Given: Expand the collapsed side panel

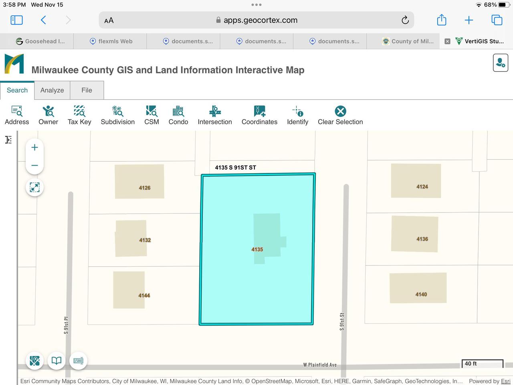Looking at the screenshot, I should [x=8, y=140].
